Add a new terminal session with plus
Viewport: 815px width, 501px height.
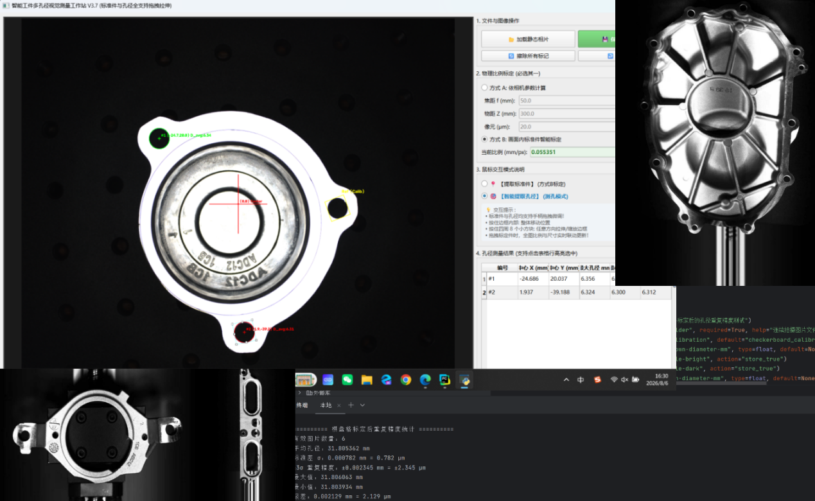pos(351,405)
